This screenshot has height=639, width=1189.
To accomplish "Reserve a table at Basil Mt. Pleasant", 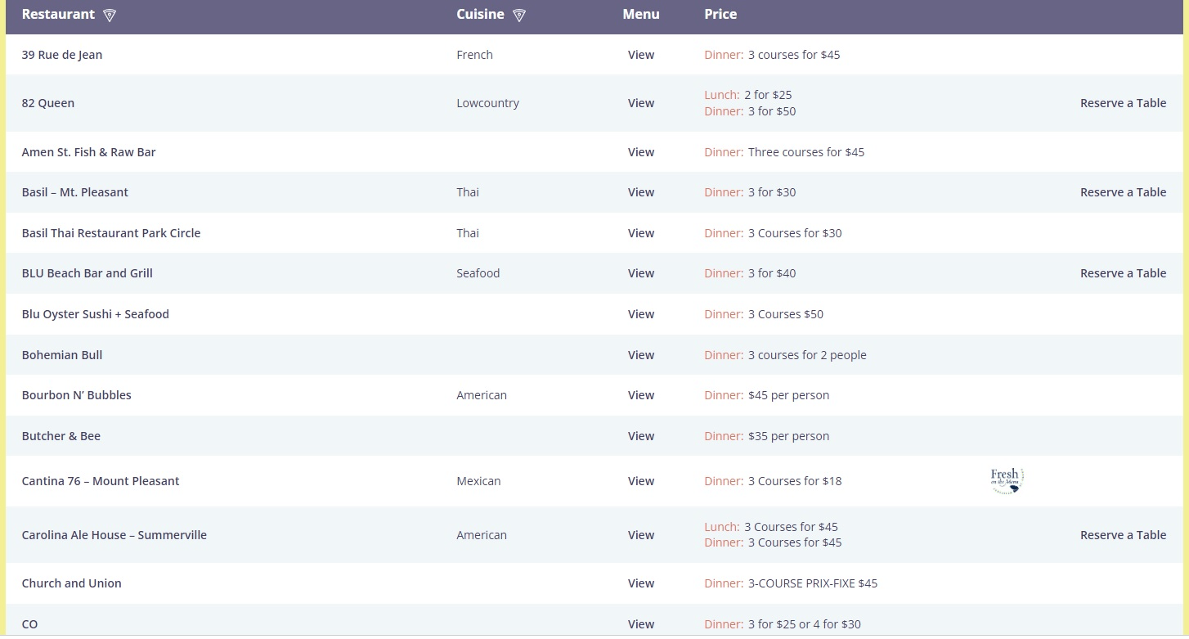I will click(1122, 192).
